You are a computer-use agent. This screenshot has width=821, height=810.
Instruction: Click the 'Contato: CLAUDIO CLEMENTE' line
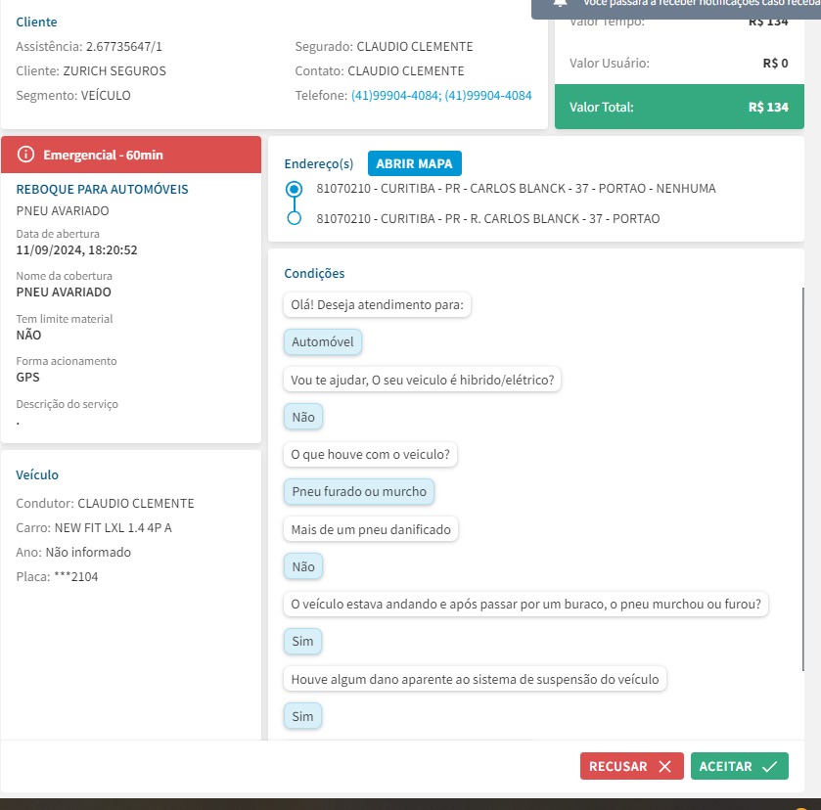coord(380,70)
